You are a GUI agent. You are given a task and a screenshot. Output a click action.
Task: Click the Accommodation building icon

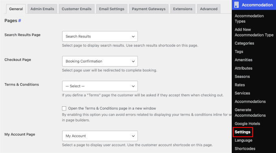237,5
